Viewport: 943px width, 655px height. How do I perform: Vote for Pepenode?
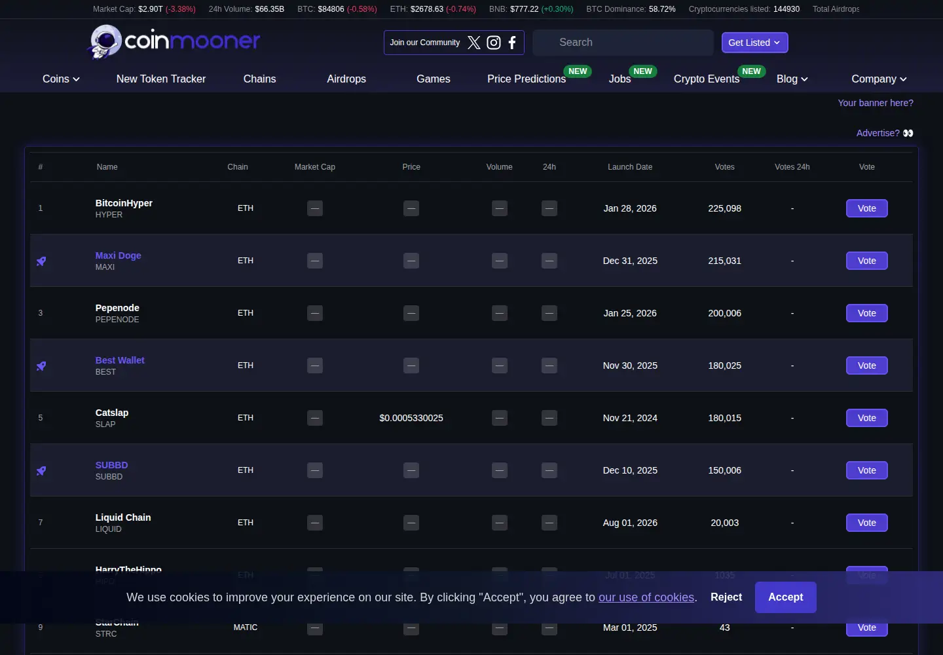(x=867, y=313)
